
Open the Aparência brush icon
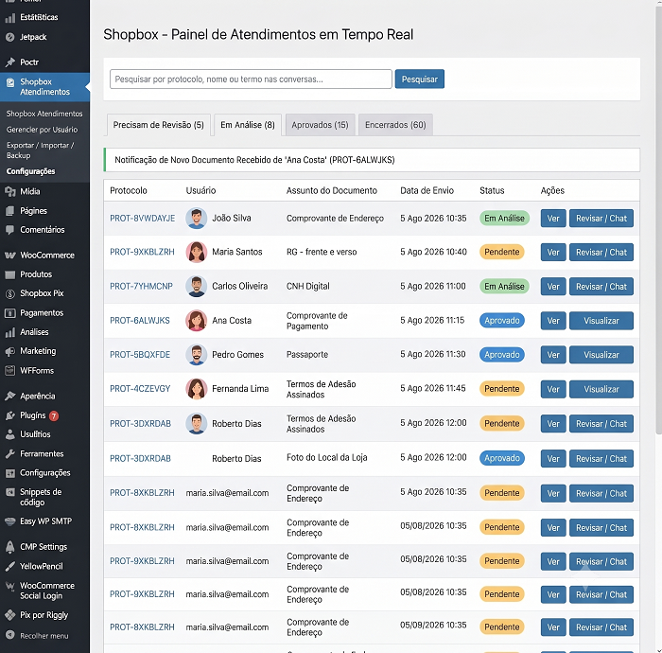point(10,397)
